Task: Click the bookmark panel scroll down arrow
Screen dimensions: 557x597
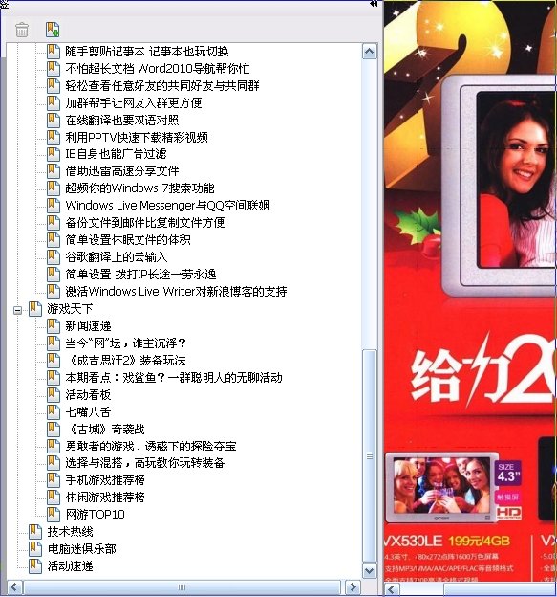Action: pos(370,570)
